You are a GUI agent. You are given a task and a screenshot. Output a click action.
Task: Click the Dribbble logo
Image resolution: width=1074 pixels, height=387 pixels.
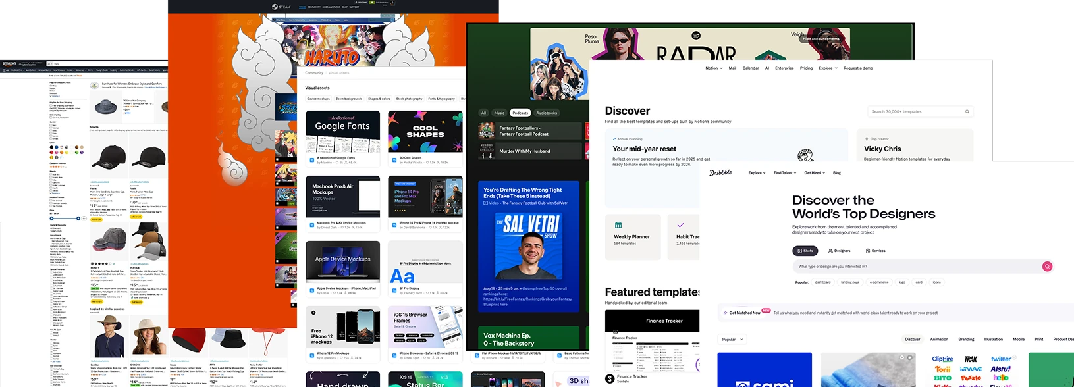click(x=720, y=173)
